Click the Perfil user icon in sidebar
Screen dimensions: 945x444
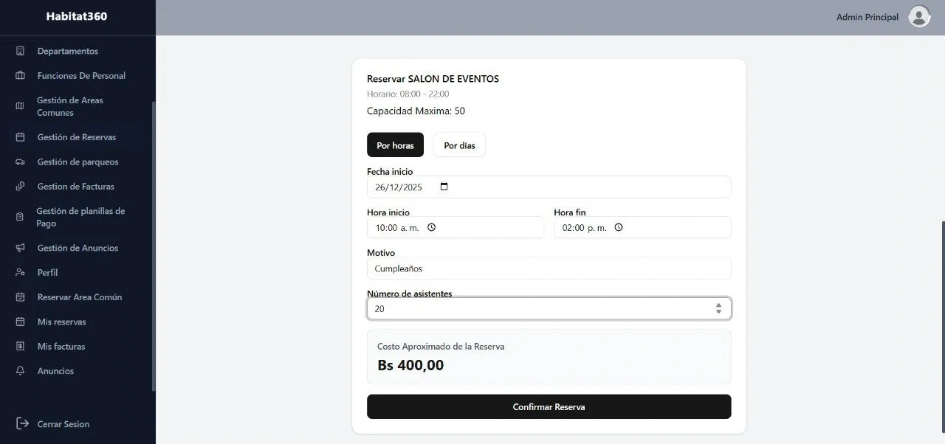[x=21, y=272]
